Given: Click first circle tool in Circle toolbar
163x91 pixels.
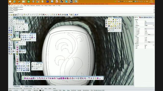Looking at the screenshot, I should click(14, 22).
